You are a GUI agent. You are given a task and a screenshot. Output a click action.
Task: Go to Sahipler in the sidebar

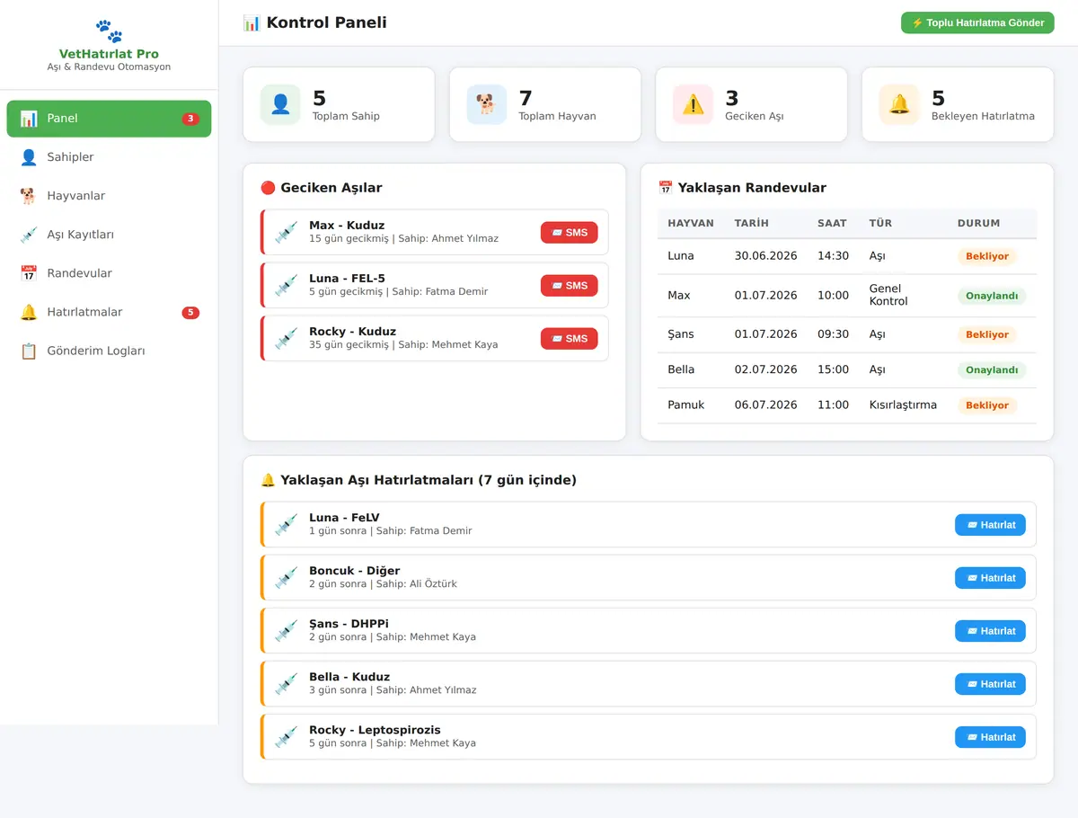click(x=109, y=157)
